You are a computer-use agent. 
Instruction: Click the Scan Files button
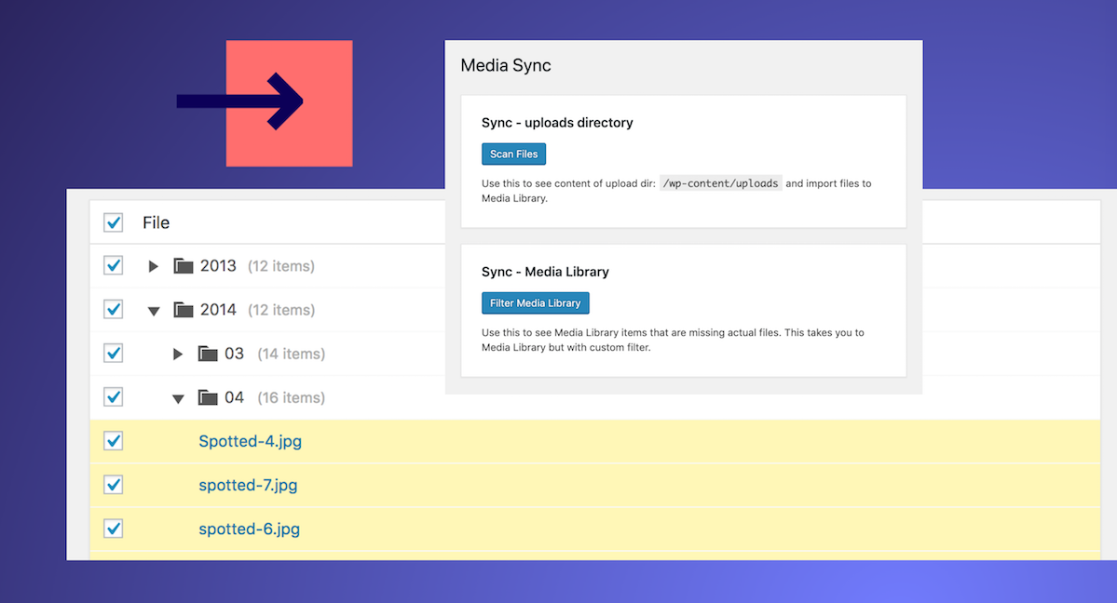coord(513,154)
